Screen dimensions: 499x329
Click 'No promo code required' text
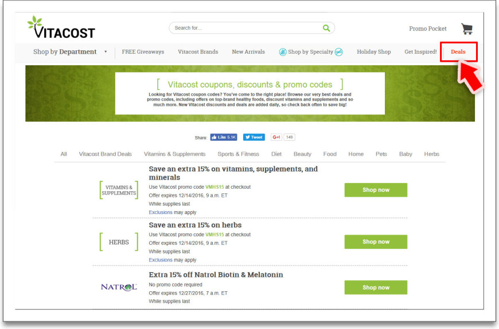[176, 284]
